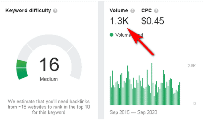Click the CPC help question mark
Viewport: 203px width, 121px height.
coord(156,11)
